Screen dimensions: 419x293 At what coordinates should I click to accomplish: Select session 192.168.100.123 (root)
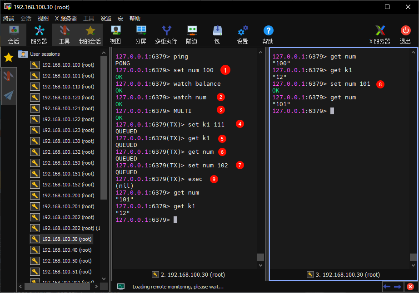click(x=62, y=130)
